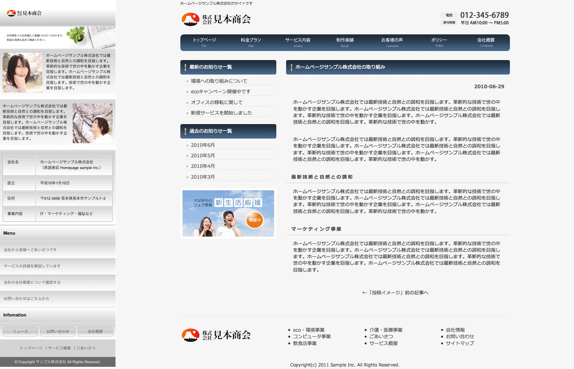
Task: Select sidebar menu item お問い合わせはこちらから
Action: coord(26,299)
